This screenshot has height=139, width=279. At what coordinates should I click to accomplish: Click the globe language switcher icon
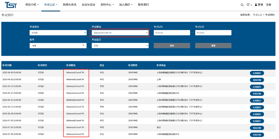[x=249, y=5]
